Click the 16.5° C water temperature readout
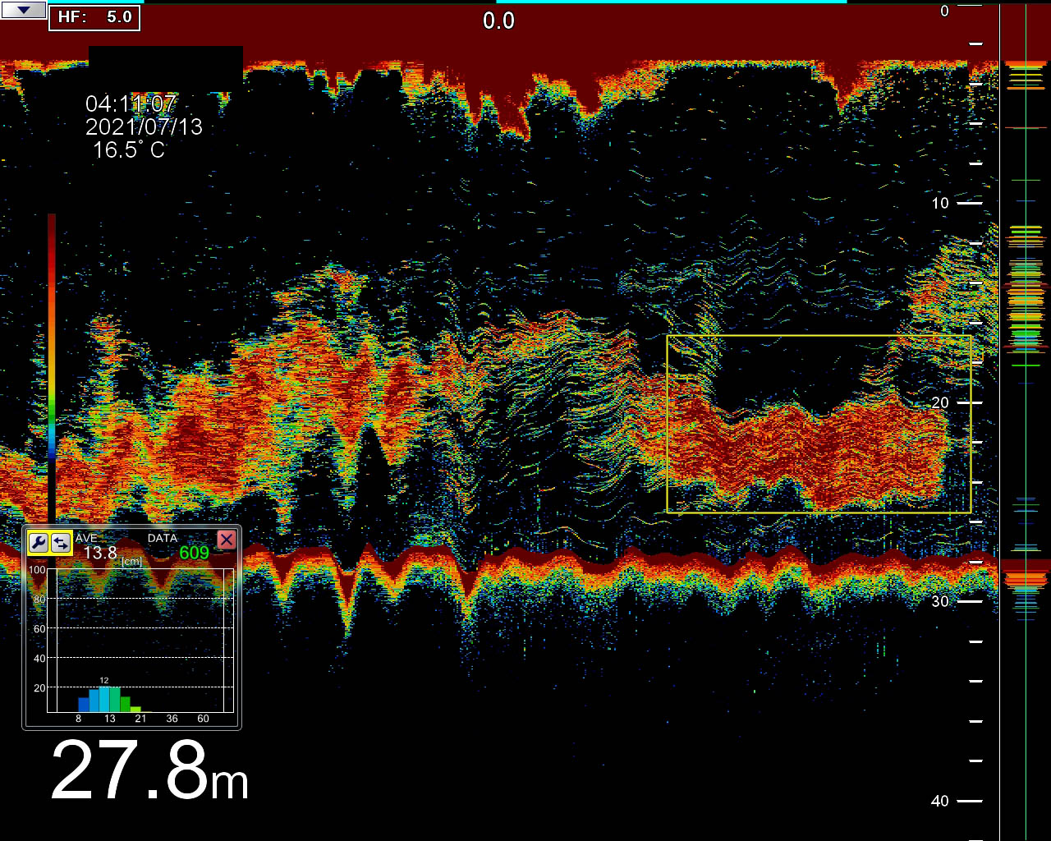Image resolution: width=1051 pixels, height=841 pixels. pyautogui.click(x=128, y=150)
